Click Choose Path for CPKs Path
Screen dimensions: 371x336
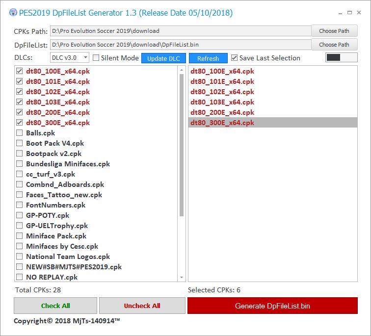(x=334, y=31)
